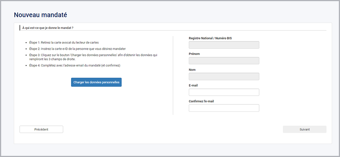Click the 'Nouveau mandaté' heading
The width and height of the screenshot is (340, 157).
40,15
